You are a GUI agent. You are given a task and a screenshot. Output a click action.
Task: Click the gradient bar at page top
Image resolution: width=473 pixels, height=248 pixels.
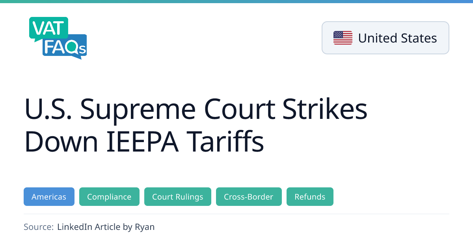point(236,2)
